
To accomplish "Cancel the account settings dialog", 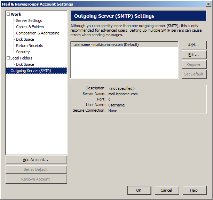I will (x=166, y=190).
